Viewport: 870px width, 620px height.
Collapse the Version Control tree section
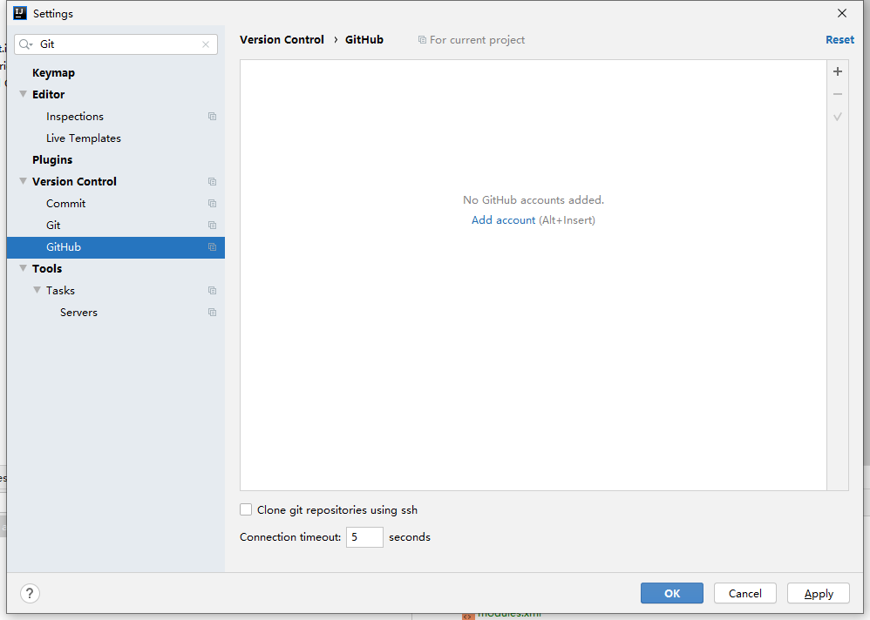coord(23,181)
